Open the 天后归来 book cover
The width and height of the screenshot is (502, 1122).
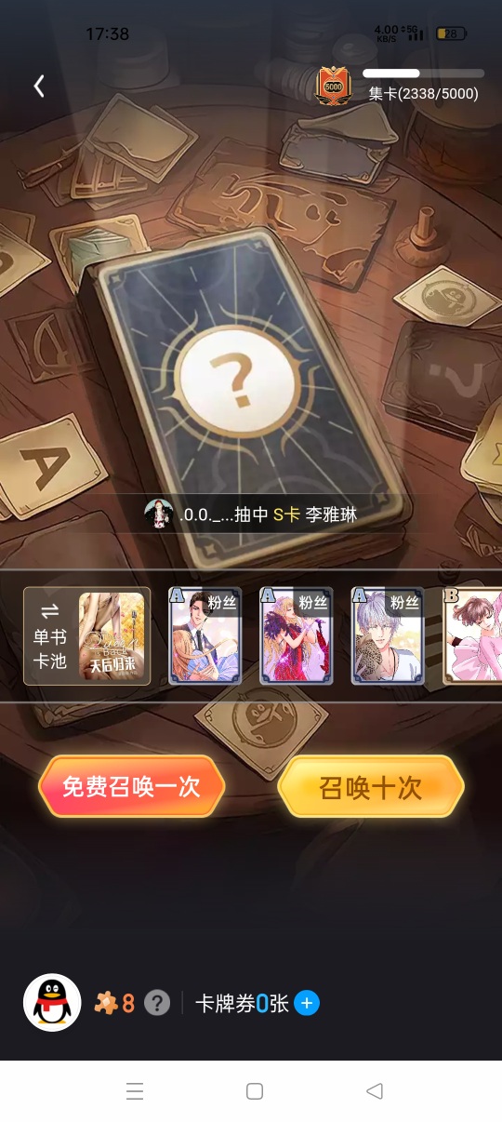click(x=112, y=636)
